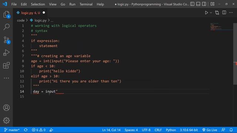
Task: Open the Source Control view
Action: pos(6,40)
